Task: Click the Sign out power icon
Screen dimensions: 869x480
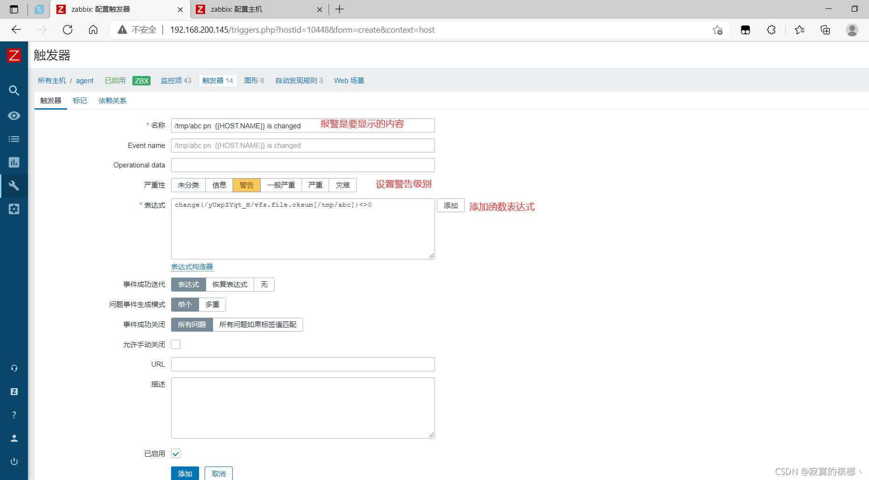Action: 14,462
